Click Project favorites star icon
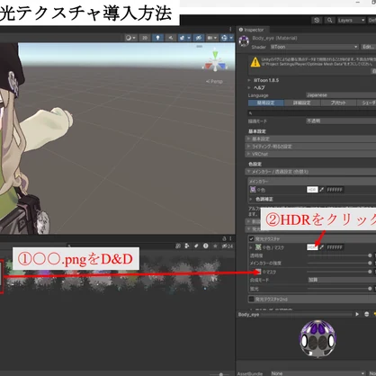376x376 pixels. pos(215,246)
